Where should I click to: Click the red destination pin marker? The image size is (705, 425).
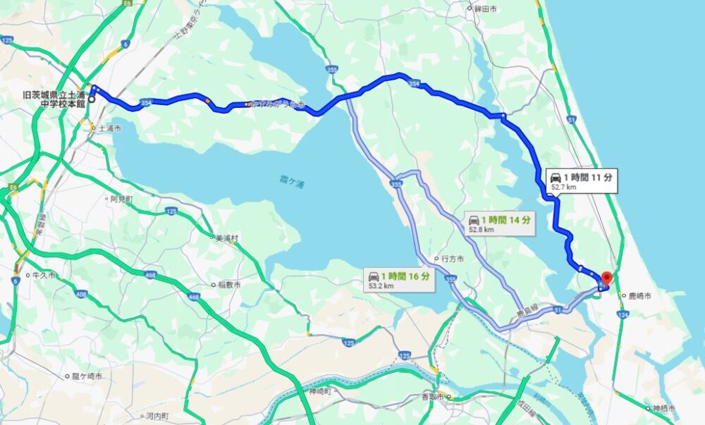tap(606, 279)
